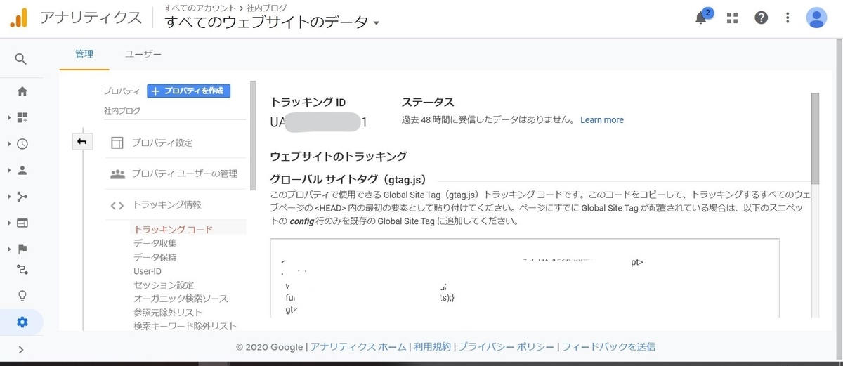Switch to the 管理 tab
843x366 pixels.
click(84, 54)
